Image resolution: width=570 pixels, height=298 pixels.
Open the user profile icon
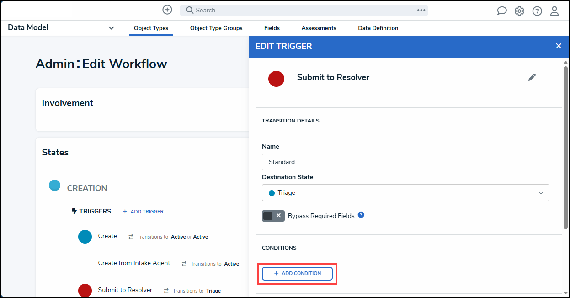coord(554,11)
